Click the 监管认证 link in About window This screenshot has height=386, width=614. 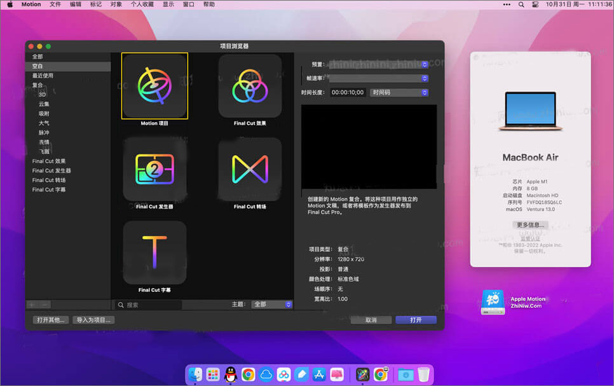(530, 238)
